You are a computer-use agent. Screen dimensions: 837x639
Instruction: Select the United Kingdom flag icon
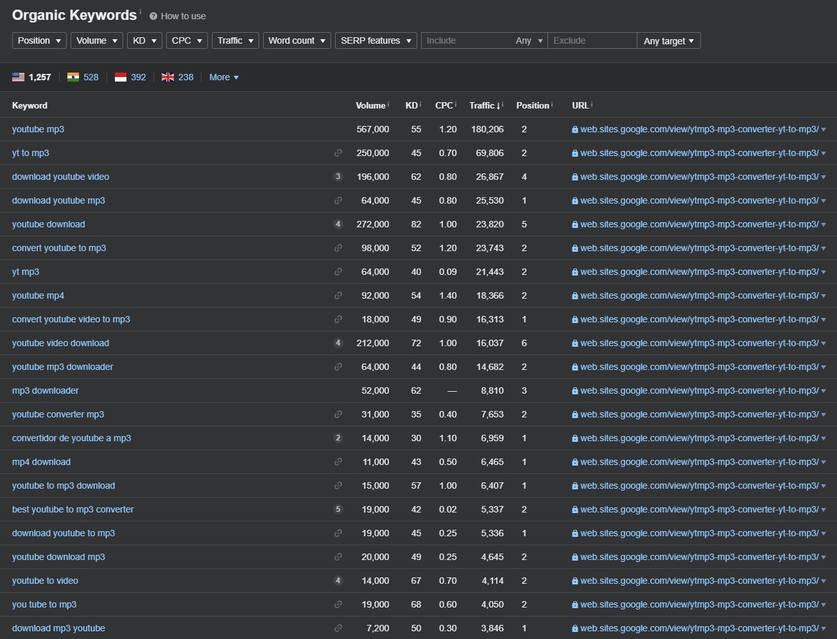(x=168, y=77)
